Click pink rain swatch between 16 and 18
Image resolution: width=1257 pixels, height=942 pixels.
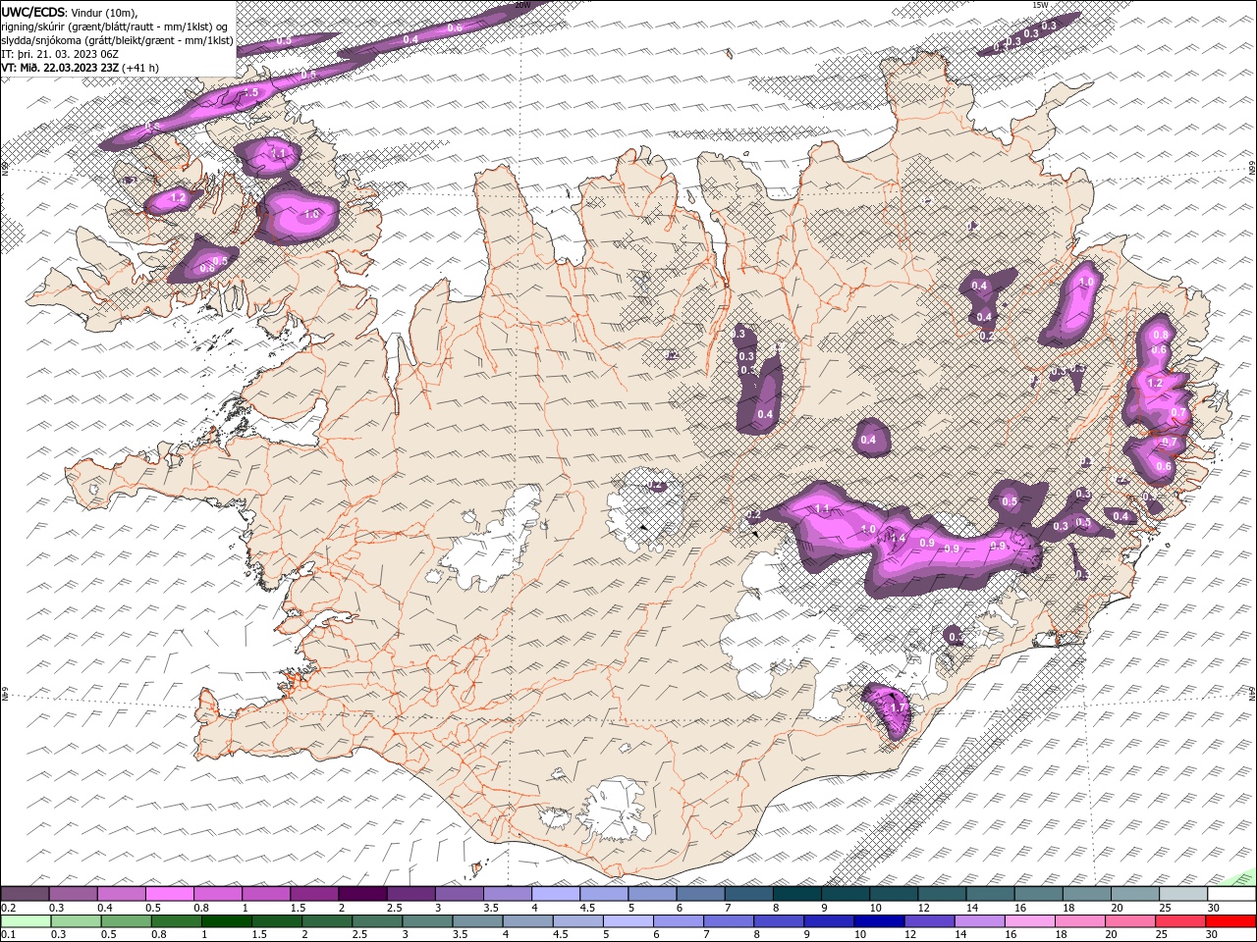click(1029, 921)
